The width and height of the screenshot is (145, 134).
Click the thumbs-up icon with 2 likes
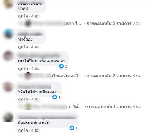coord(61,66)
